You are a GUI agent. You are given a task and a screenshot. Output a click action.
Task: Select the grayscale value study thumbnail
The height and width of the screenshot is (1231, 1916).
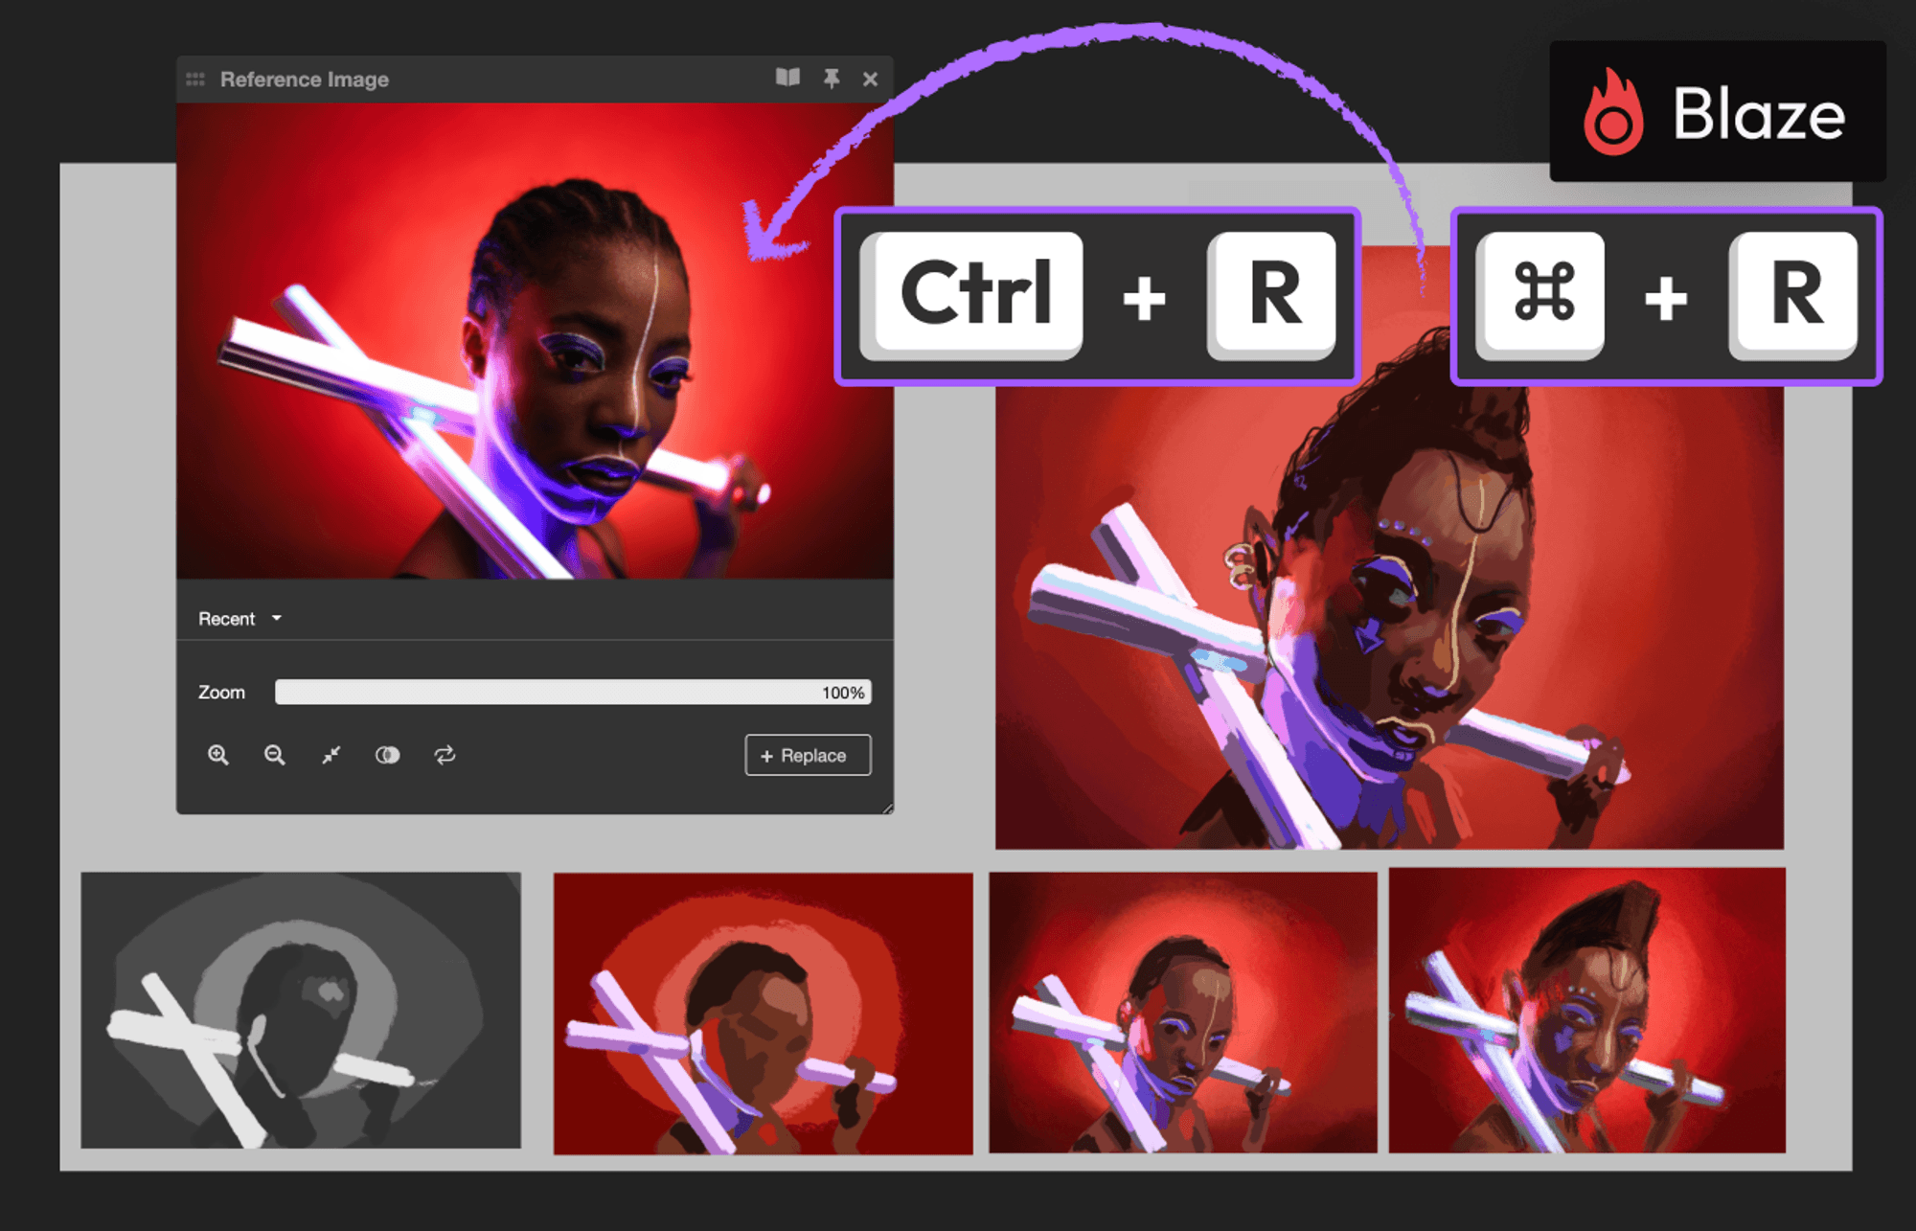pyautogui.click(x=301, y=1010)
